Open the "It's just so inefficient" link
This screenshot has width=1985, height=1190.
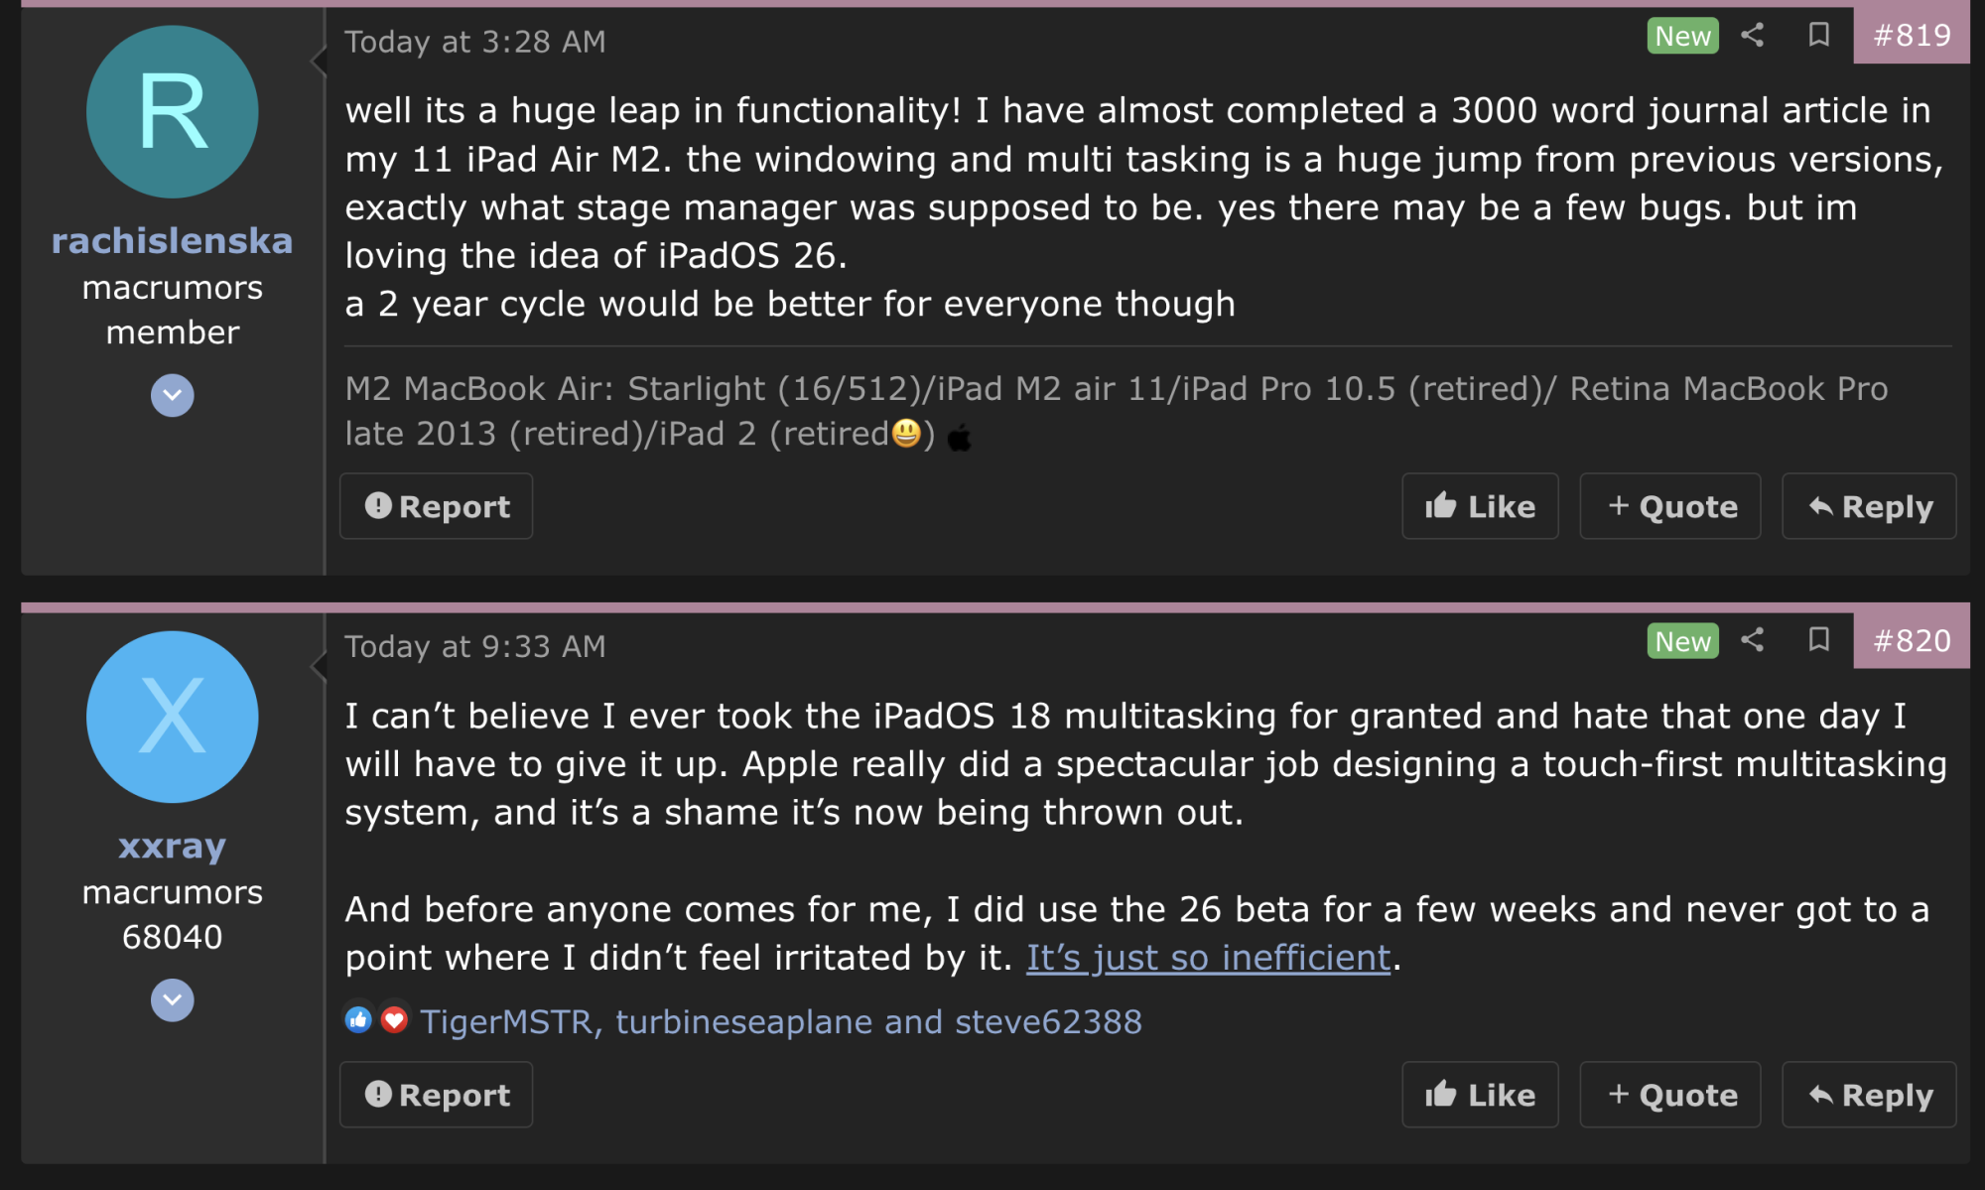[1208, 958]
